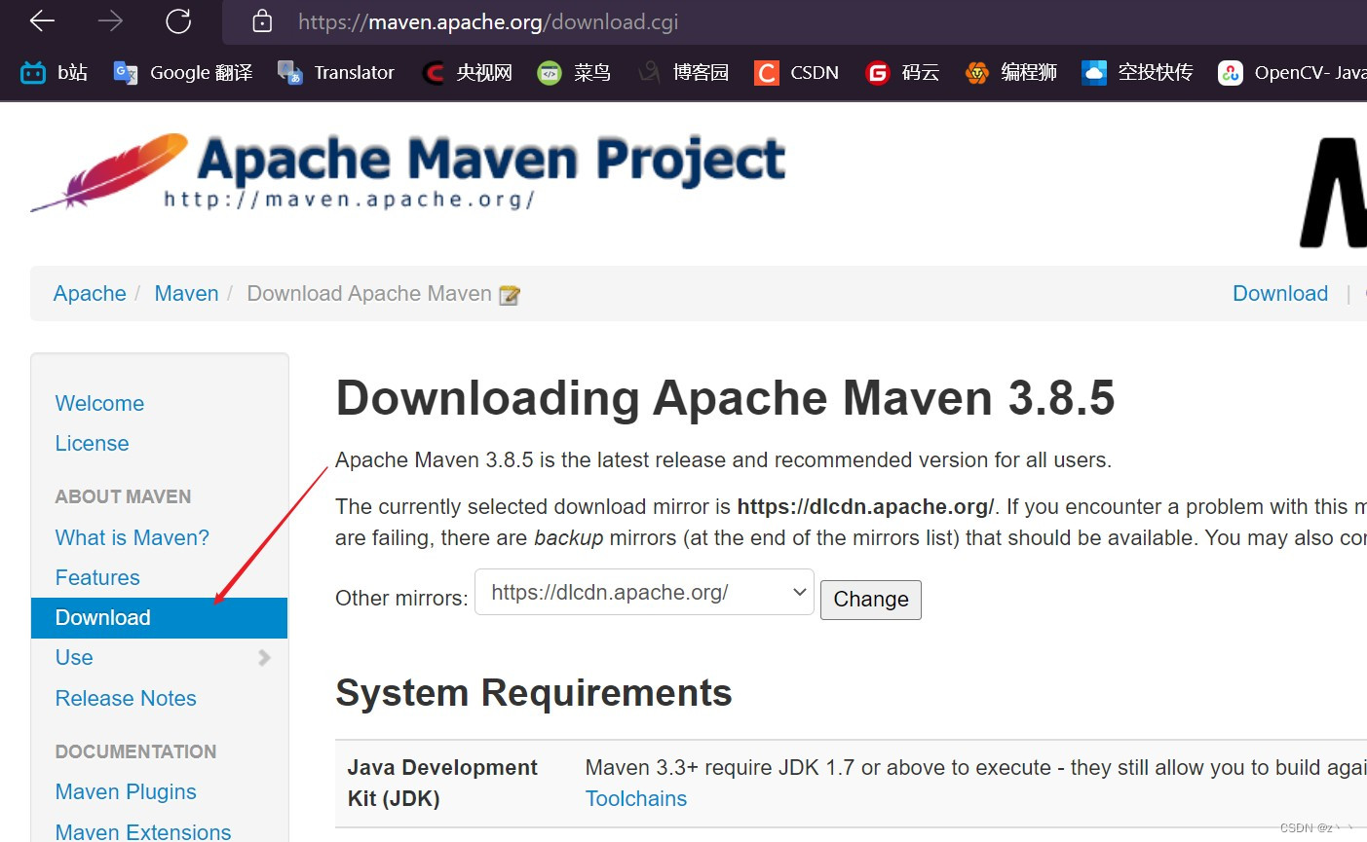Open the CSDN bookmark

(796, 72)
